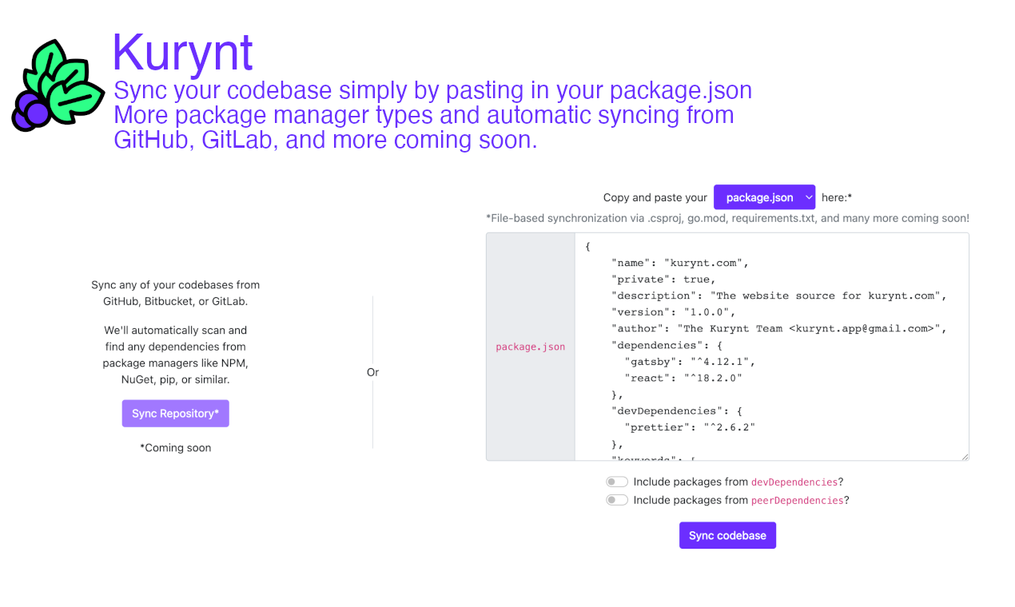Click the "Or" divider label
1015x607 pixels.
point(372,372)
